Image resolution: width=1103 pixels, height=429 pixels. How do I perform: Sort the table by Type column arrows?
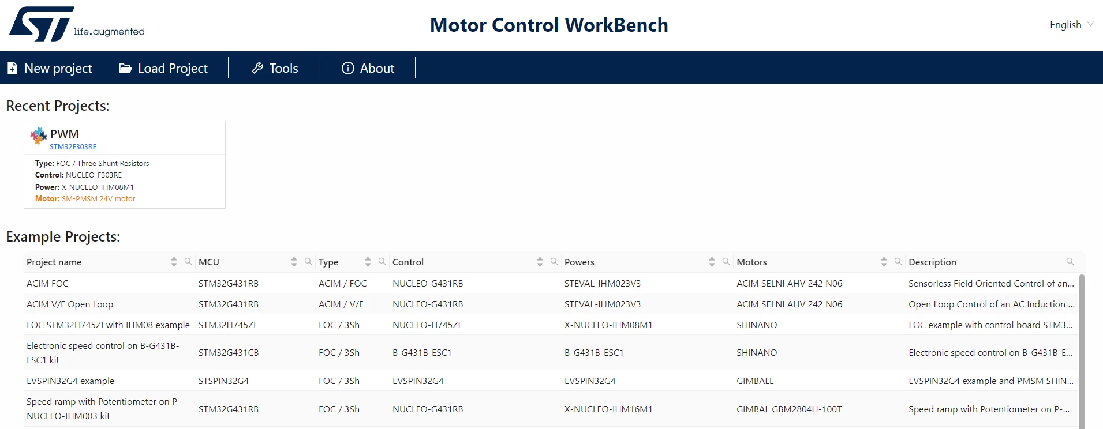coord(368,262)
